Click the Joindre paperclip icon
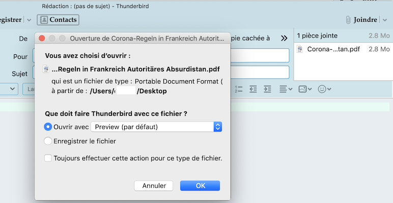The height and width of the screenshot is (203, 393). click(348, 20)
